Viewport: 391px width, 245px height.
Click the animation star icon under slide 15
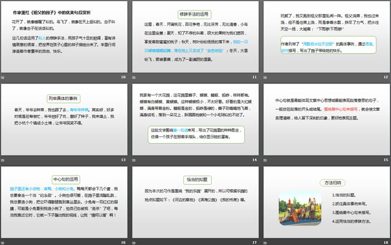tap(266, 160)
